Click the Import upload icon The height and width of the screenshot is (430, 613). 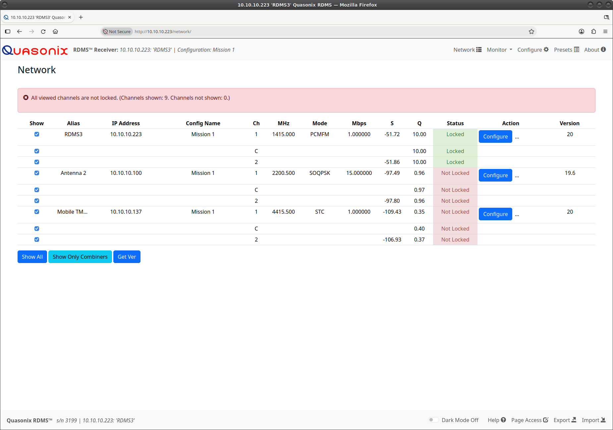(x=603, y=420)
